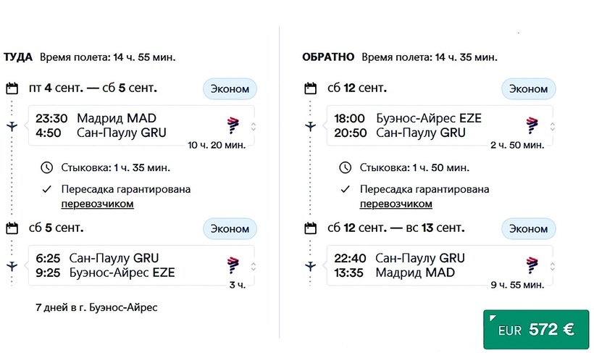The height and width of the screenshot is (353, 594).
Task: Expand the 6:25 Сан-Паулу to Буэнос-Айрес segment
Action: pyautogui.click(x=252, y=265)
